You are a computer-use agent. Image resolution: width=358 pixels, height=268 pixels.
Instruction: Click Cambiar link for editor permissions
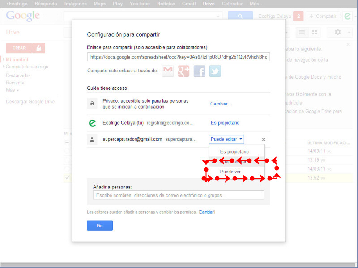207,212
